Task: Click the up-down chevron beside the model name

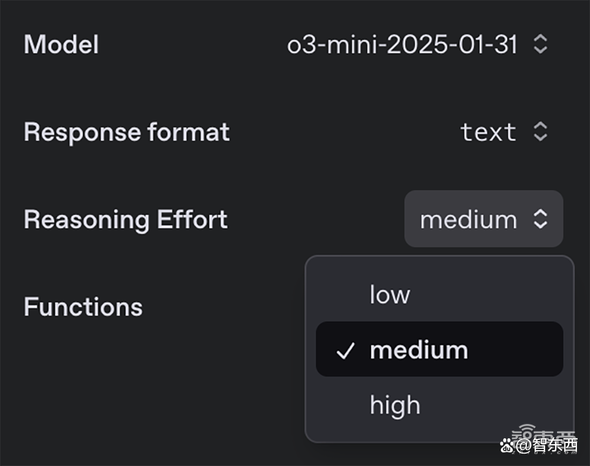Action: coord(540,44)
